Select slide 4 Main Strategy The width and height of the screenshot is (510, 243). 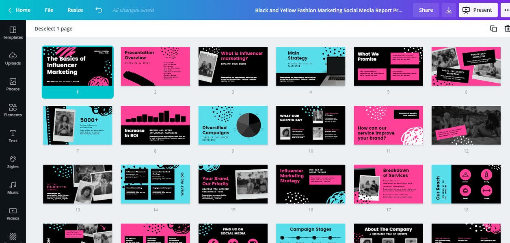311,66
